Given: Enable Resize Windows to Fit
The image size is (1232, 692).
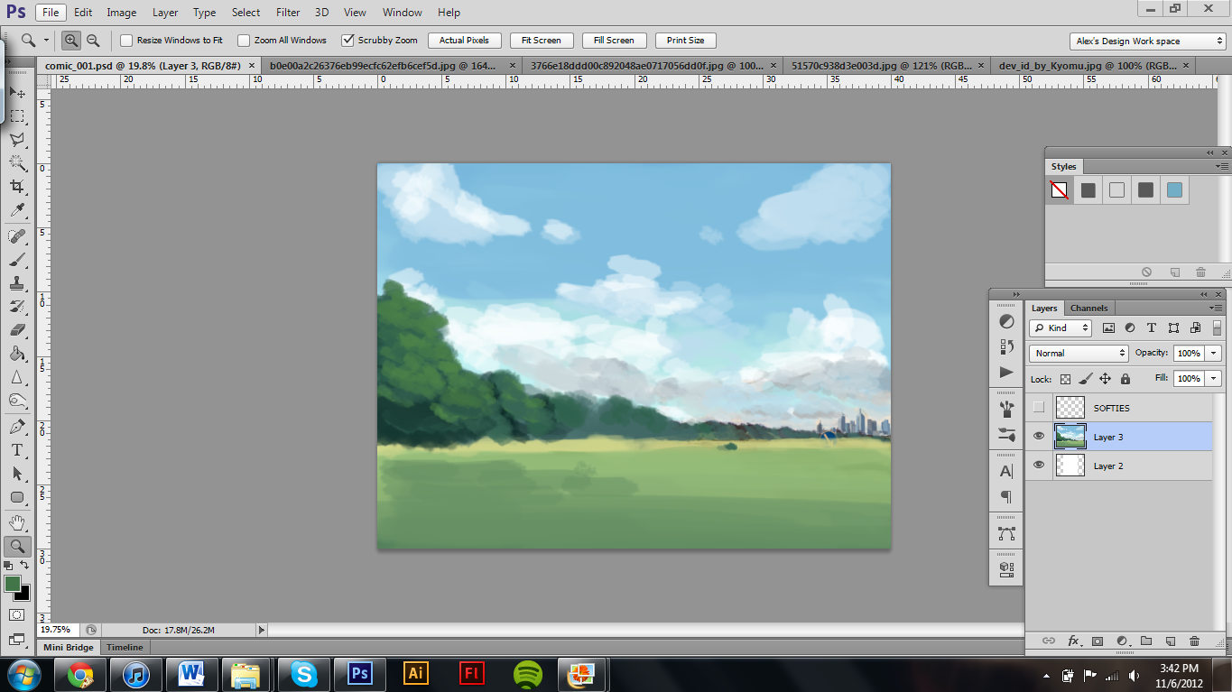Looking at the screenshot, I should pyautogui.click(x=126, y=40).
